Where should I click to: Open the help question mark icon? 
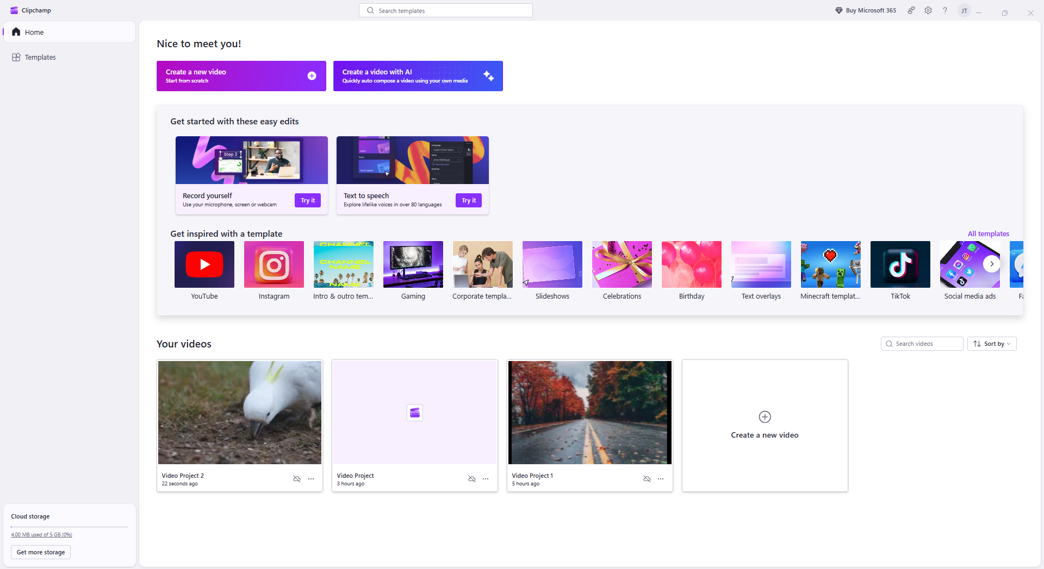point(945,10)
